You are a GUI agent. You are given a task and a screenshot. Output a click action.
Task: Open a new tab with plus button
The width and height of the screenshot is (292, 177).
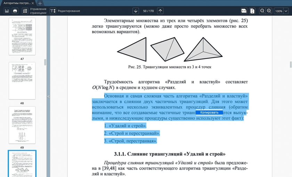click(x=40, y=3)
